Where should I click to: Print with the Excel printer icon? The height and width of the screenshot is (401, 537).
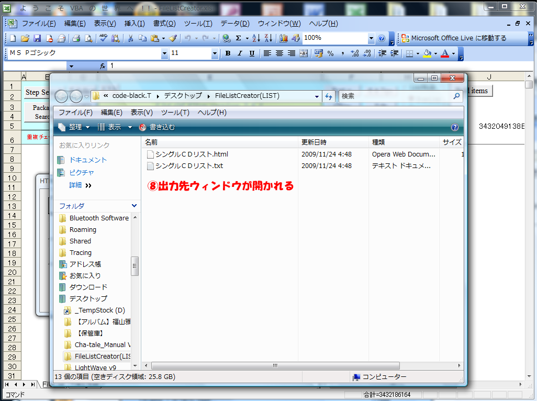click(x=76, y=38)
